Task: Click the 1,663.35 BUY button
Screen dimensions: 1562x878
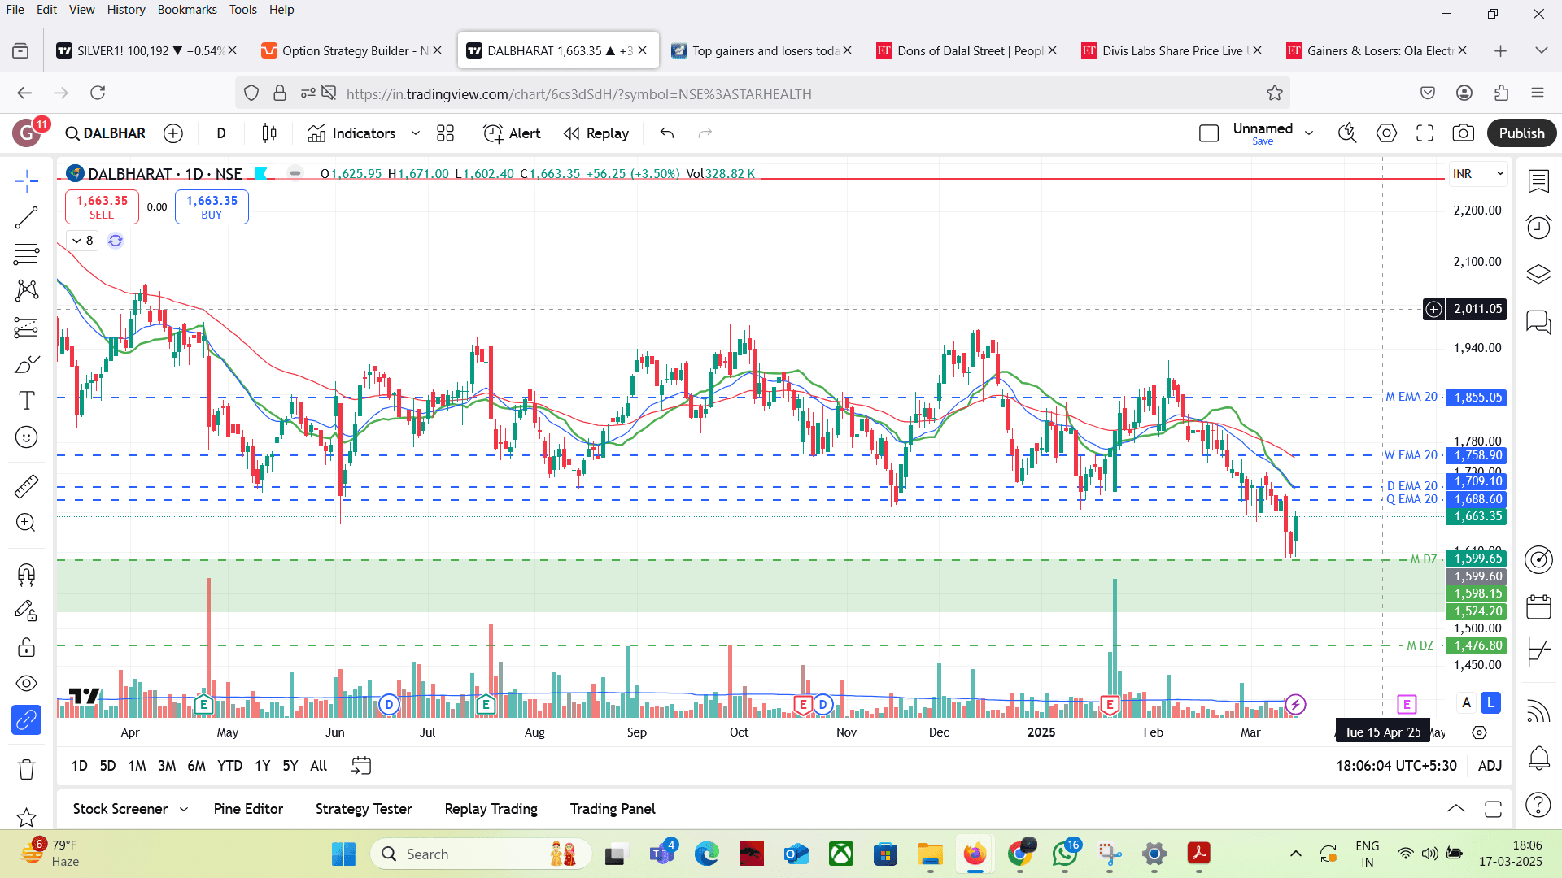Action: (x=212, y=206)
